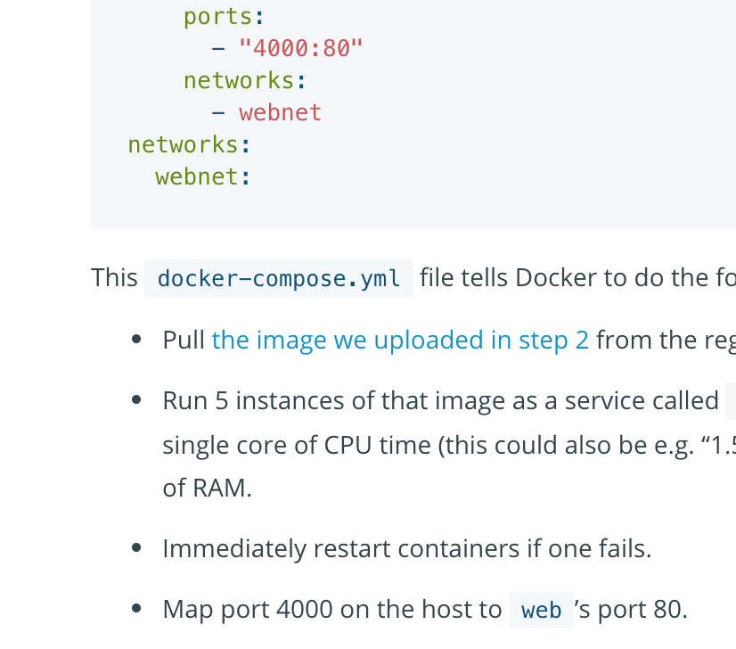Click the docker-compose.yml inline code

(279, 278)
